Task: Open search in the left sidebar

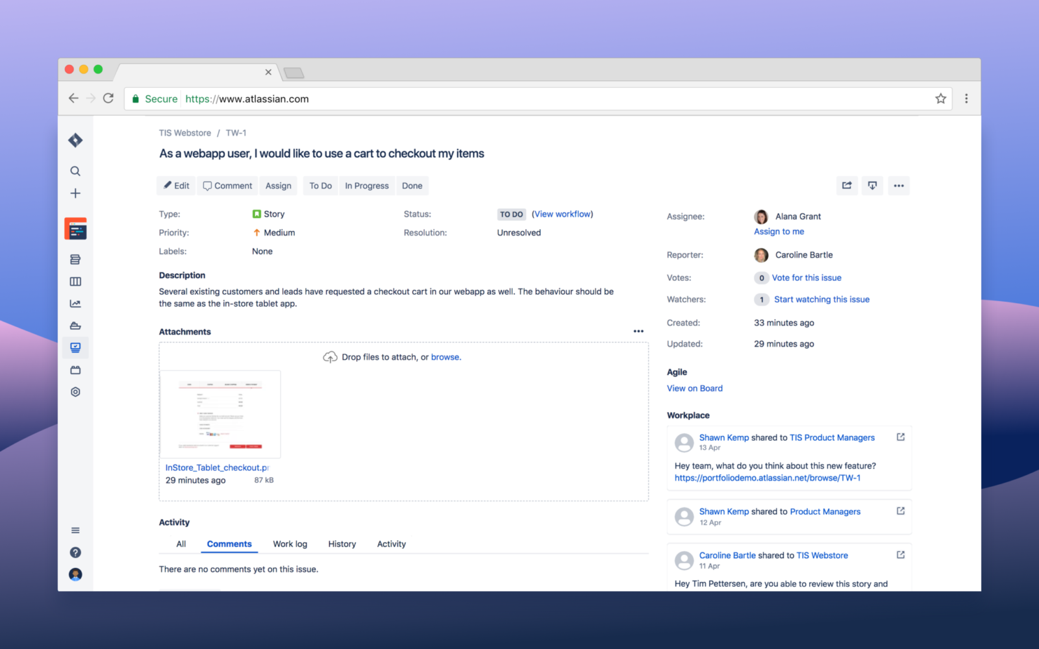Action: 75,171
